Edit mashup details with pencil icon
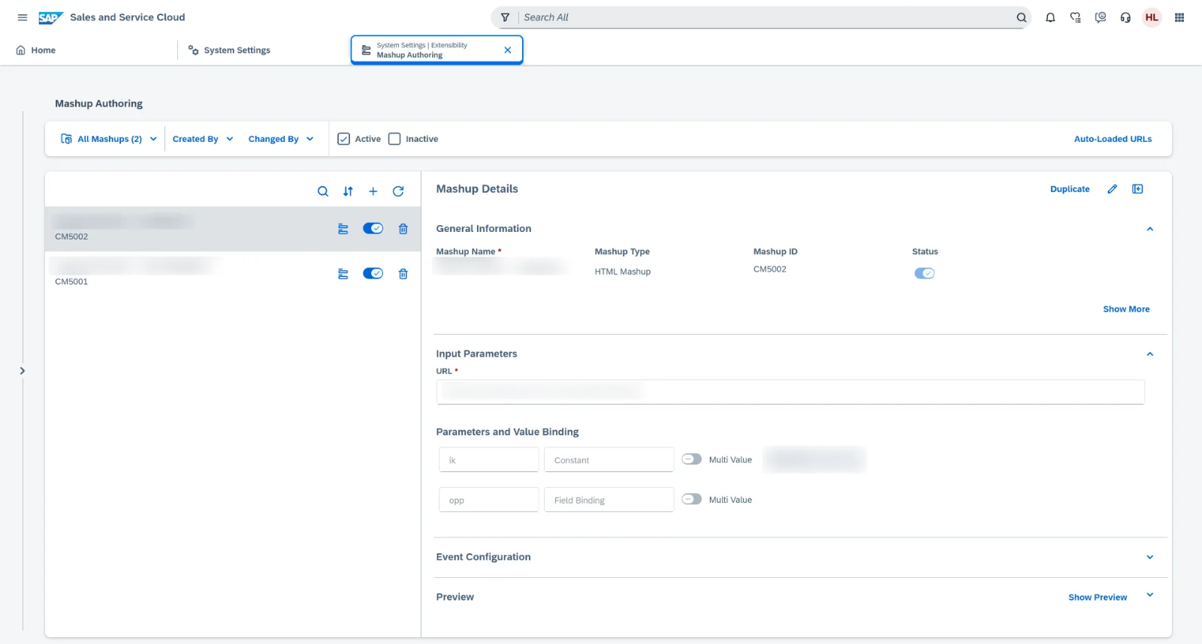Screen dimensions: 1202x644 click(1113, 189)
